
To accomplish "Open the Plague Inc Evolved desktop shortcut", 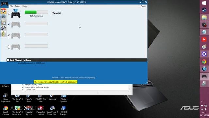I will (40, 110).
